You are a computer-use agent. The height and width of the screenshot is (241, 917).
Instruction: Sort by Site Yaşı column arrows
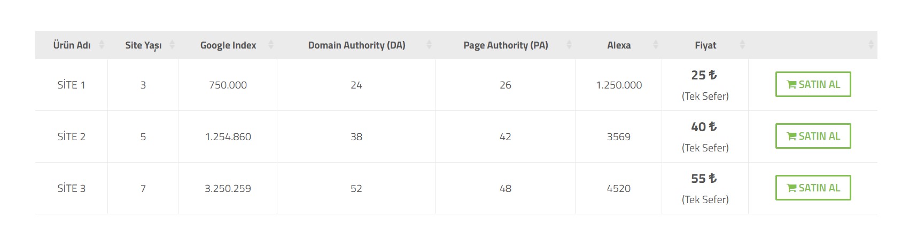click(172, 45)
